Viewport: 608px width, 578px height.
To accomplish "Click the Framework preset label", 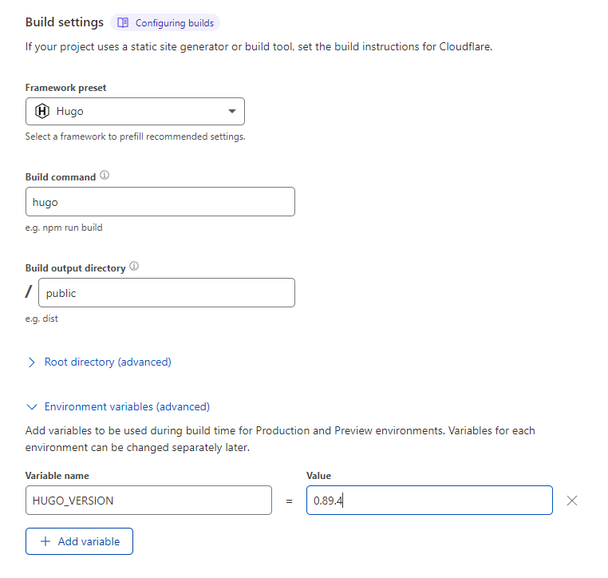I will [65, 88].
